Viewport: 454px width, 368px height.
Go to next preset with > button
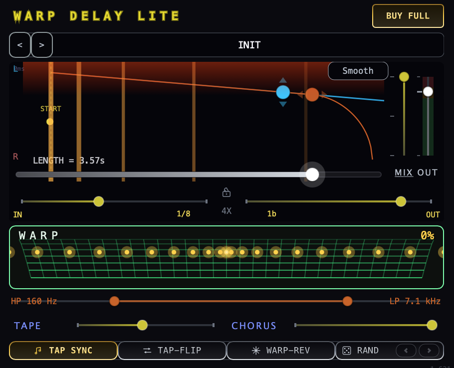(42, 45)
